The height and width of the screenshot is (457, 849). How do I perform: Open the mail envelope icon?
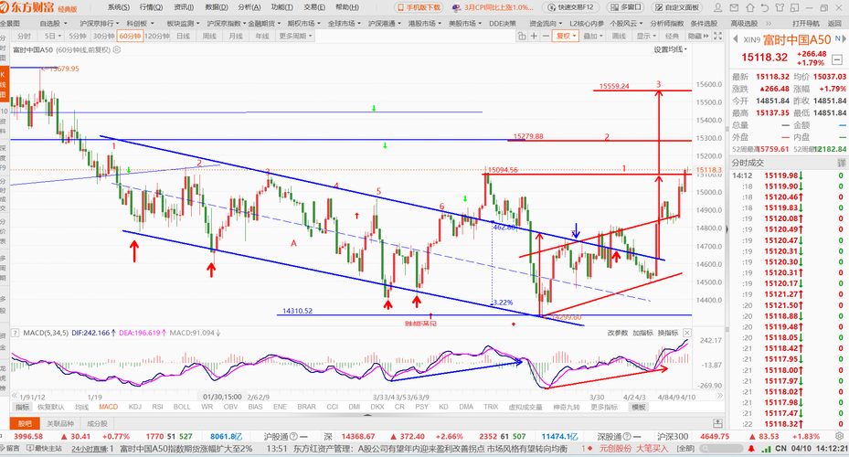point(734,7)
